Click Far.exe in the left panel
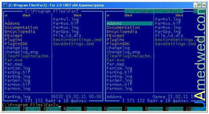This screenshot has height=114, width=209. coord(13,60)
